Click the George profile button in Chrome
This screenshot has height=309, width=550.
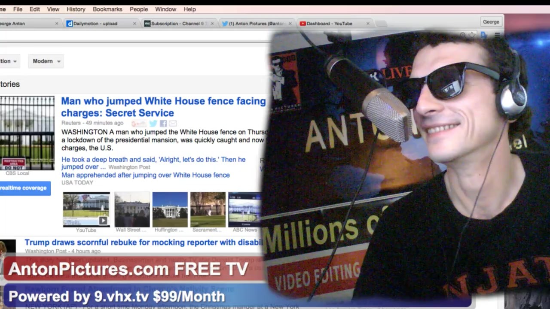pos(491,22)
